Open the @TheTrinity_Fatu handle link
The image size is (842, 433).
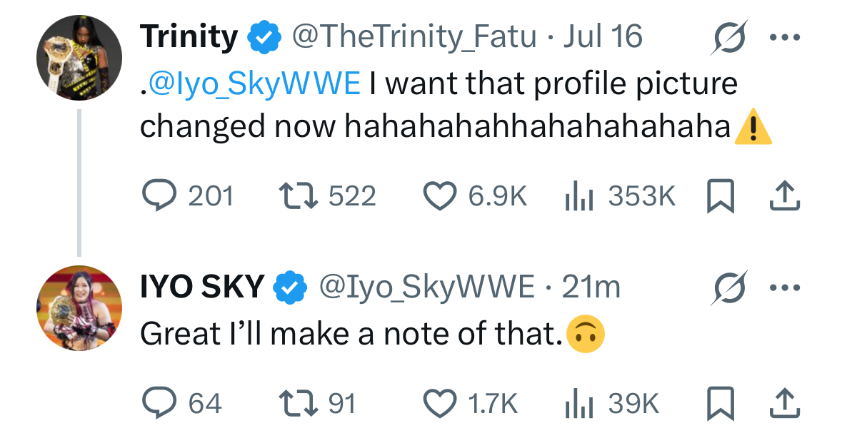413,37
